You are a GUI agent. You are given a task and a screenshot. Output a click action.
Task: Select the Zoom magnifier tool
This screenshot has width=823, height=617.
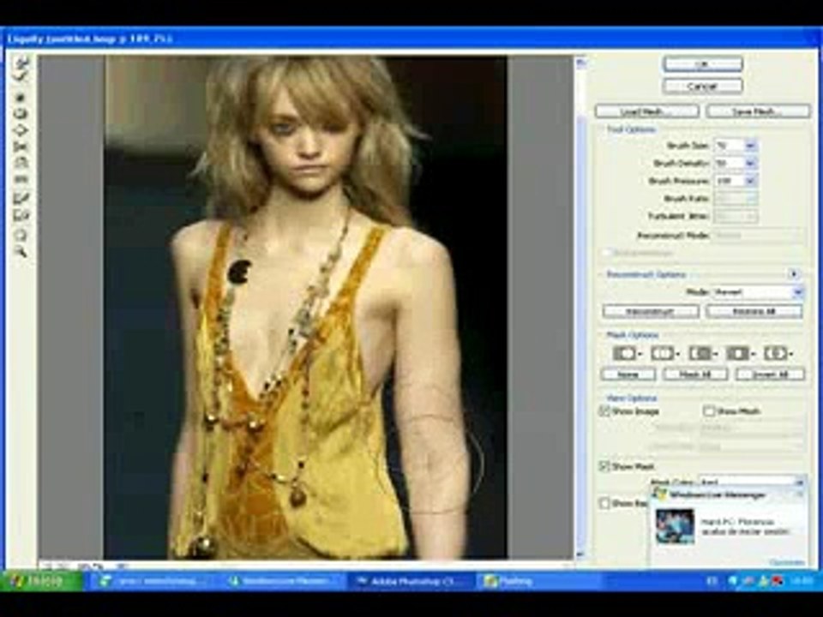pos(22,252)
